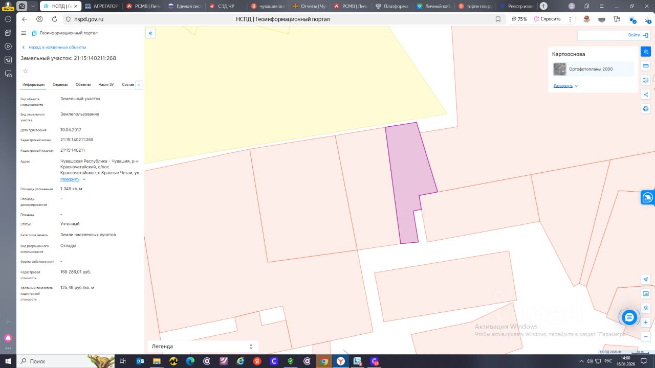Open Yandex home from toolbar Я icon
The width and height of the screenshot is (655, 368).
click(39, 19)
